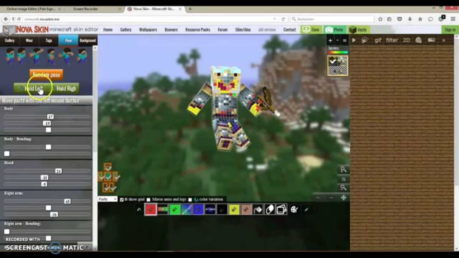
Task: Play the skin animation
Action: [x=354, y=40]
